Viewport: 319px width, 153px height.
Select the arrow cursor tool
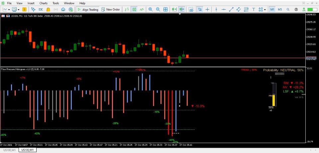click(200, 9)
